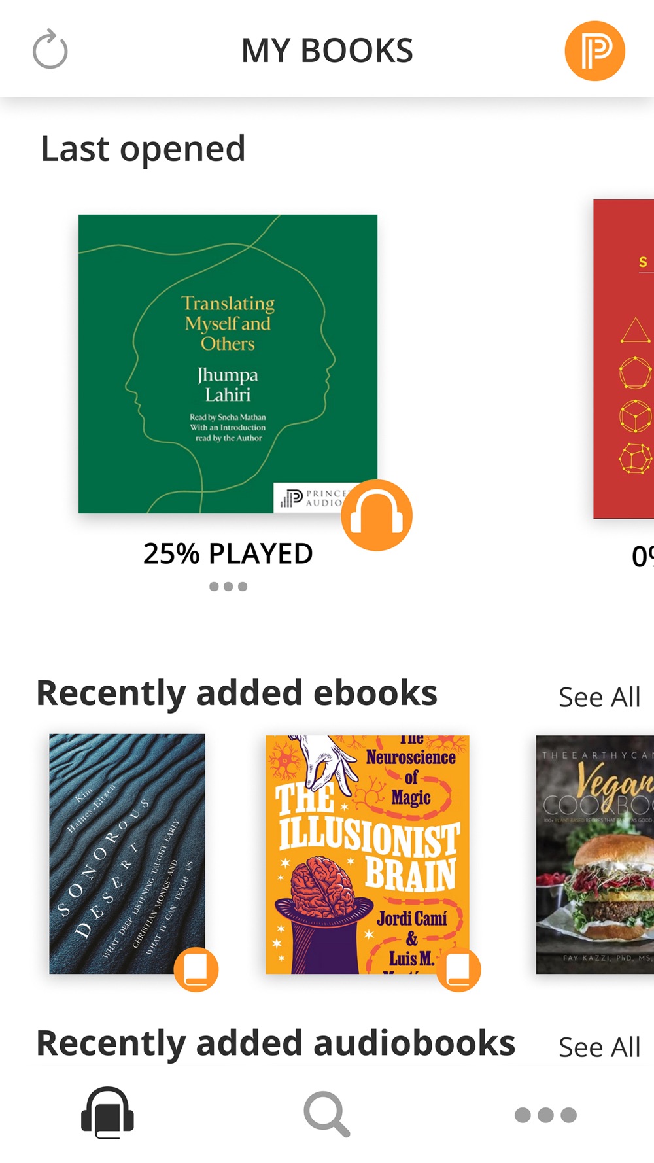Open the Vegan Cookbook cover
The width and height of the screenshot is (654, 1163).
(x=594, y=854)
